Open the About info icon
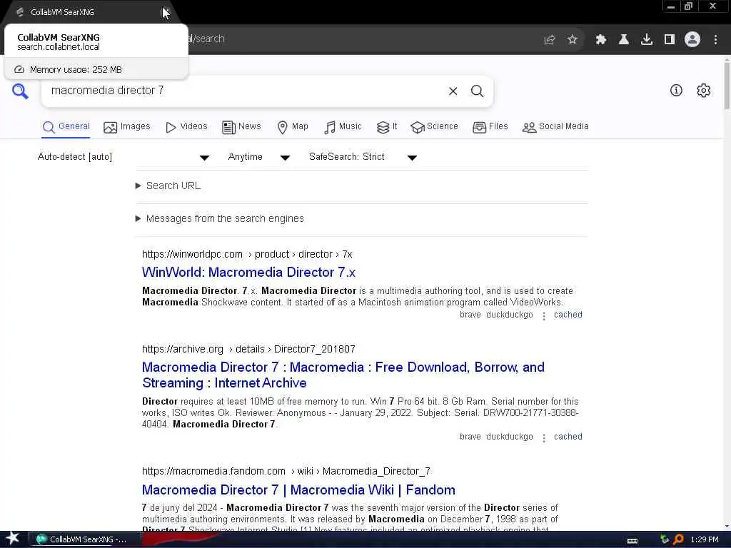The width and height of the screenshot is (731, 548). click(x=676, y=91)
